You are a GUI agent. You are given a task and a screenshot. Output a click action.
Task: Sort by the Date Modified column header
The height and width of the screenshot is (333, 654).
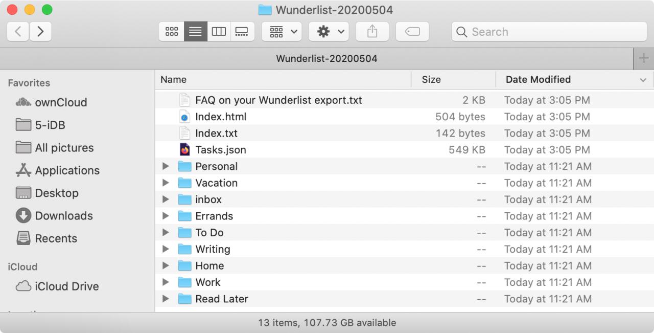click(x=575, y=79)
